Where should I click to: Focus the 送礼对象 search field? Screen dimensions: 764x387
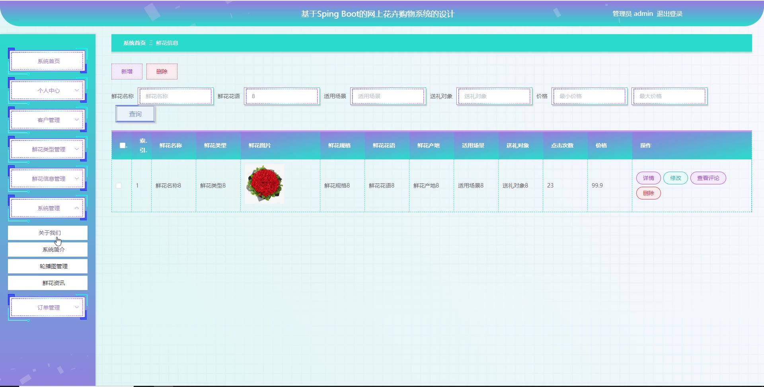(495, 96)
